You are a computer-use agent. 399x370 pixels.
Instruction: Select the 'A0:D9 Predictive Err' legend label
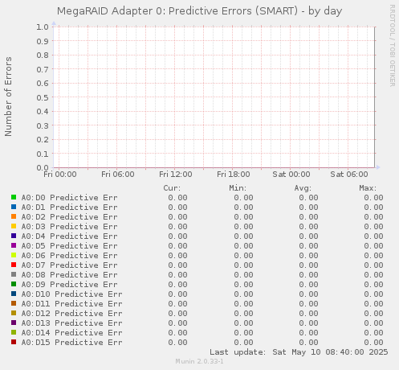[x=69, y=285]
